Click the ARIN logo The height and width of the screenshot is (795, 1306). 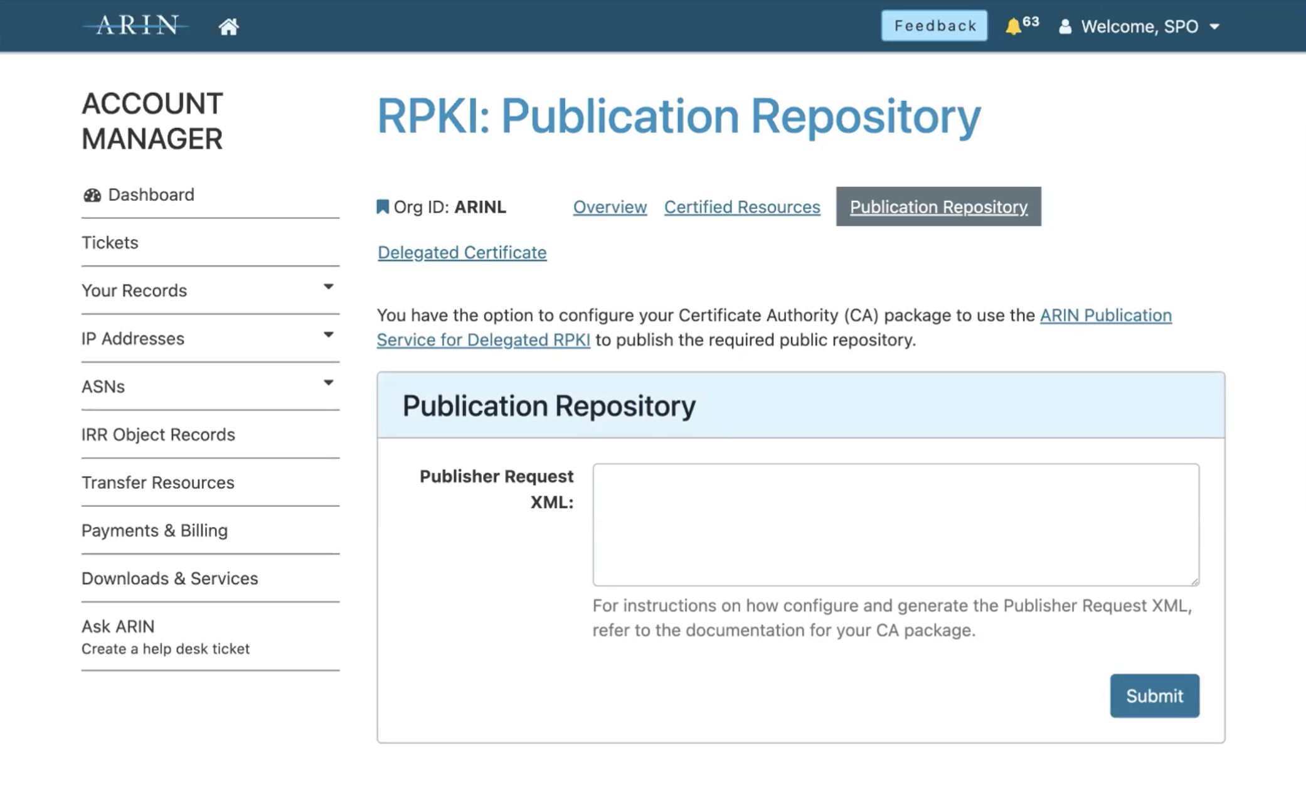click(136, 26)
